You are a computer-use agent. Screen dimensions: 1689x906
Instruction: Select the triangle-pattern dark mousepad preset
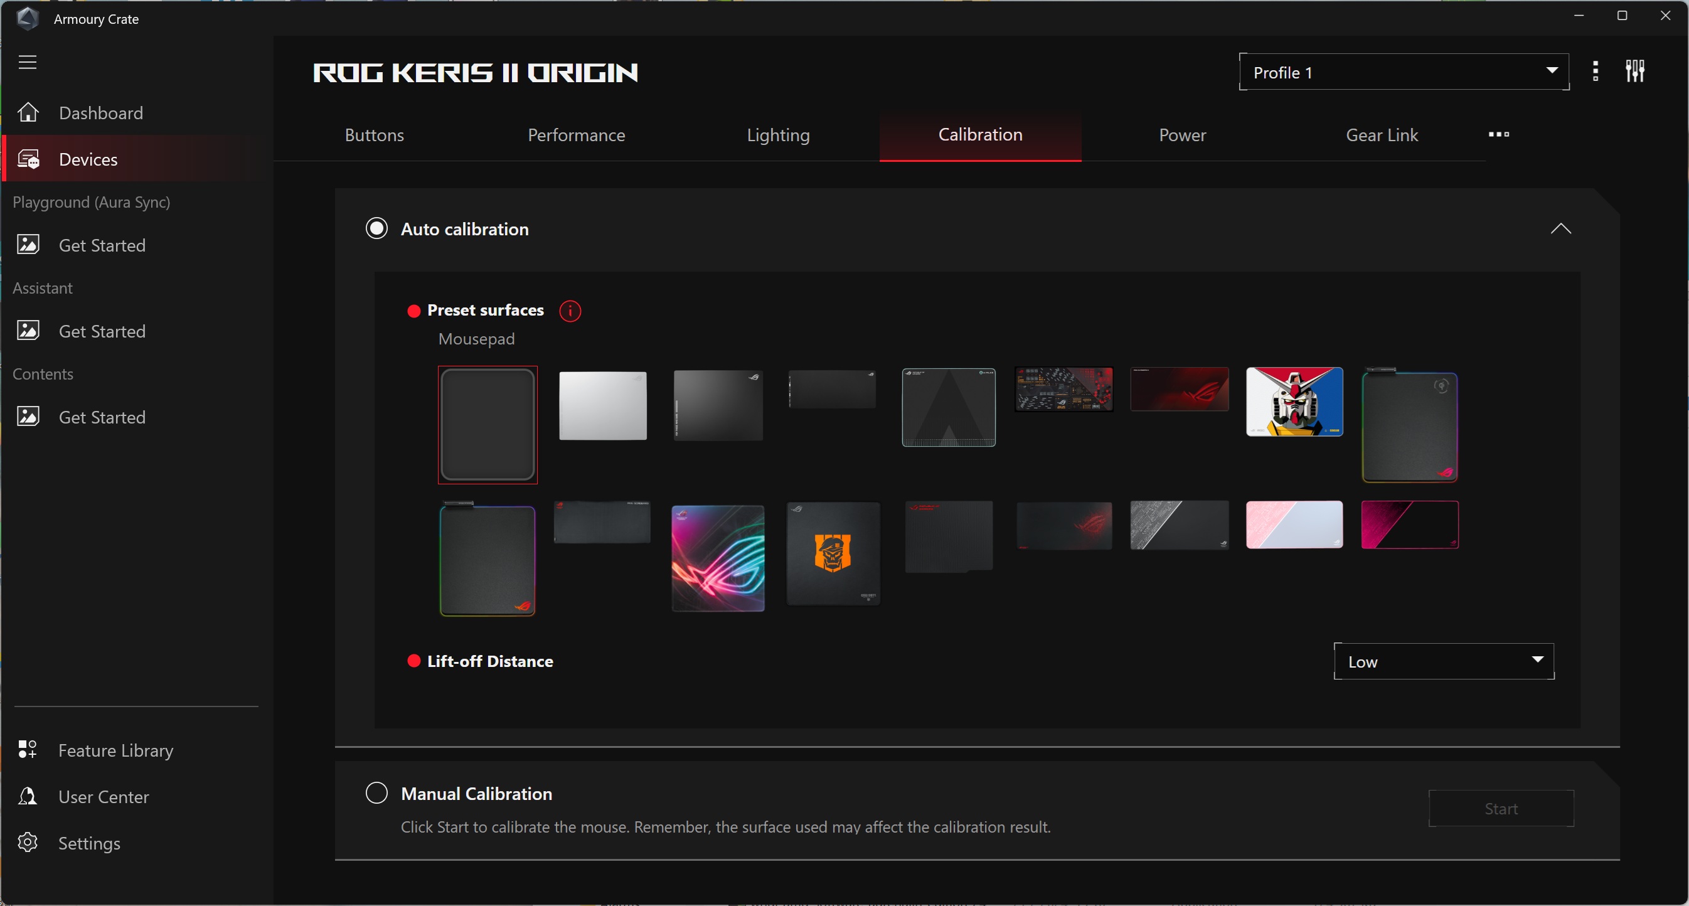coord(948,407)
